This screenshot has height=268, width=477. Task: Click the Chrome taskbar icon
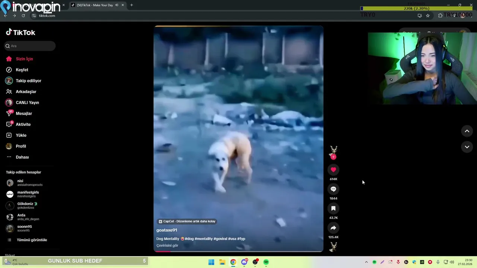pyautogui.click(x=233, y=262)
